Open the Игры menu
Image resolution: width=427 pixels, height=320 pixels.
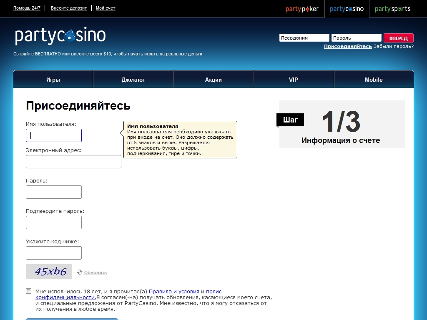53,80
